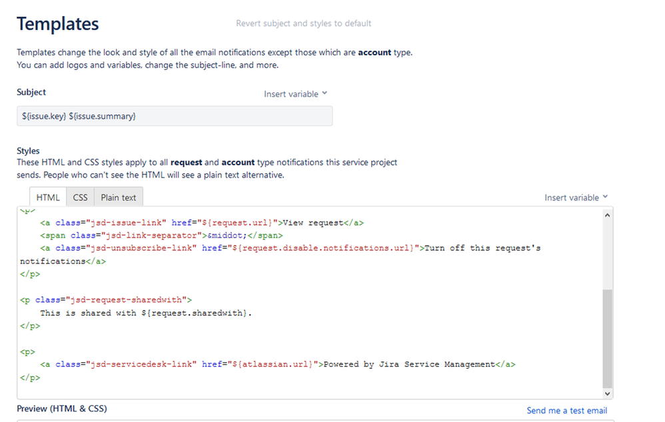This screenshot has width=665, height=422.
Task: Click chevron beside Subject Insert variable
Action: (325, 93)
